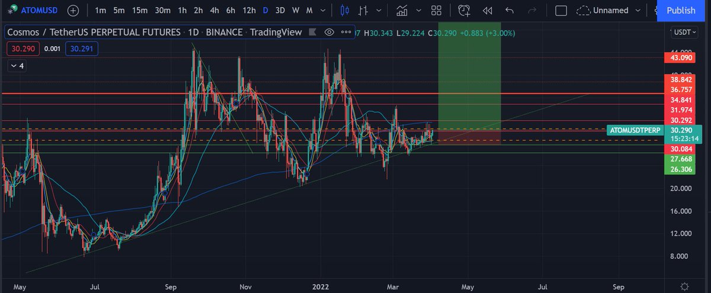Image resolution: width=711 pixels, height=293 pixels.
Task: Open the indicator templates grid icon
Action: (437, 11)
